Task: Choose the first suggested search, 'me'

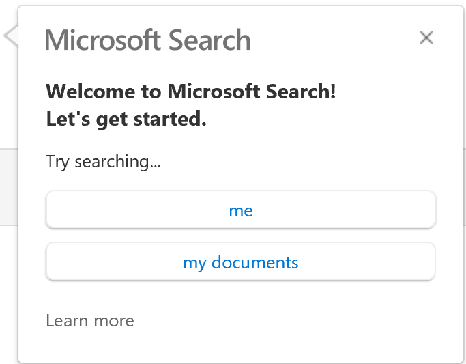Action: click(x=240, y=210)
